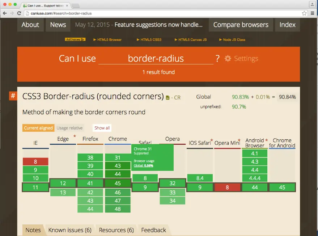Enable the "Current aligned" view
318x236 pixels.
pyautogui.click(x=38, y=128)
